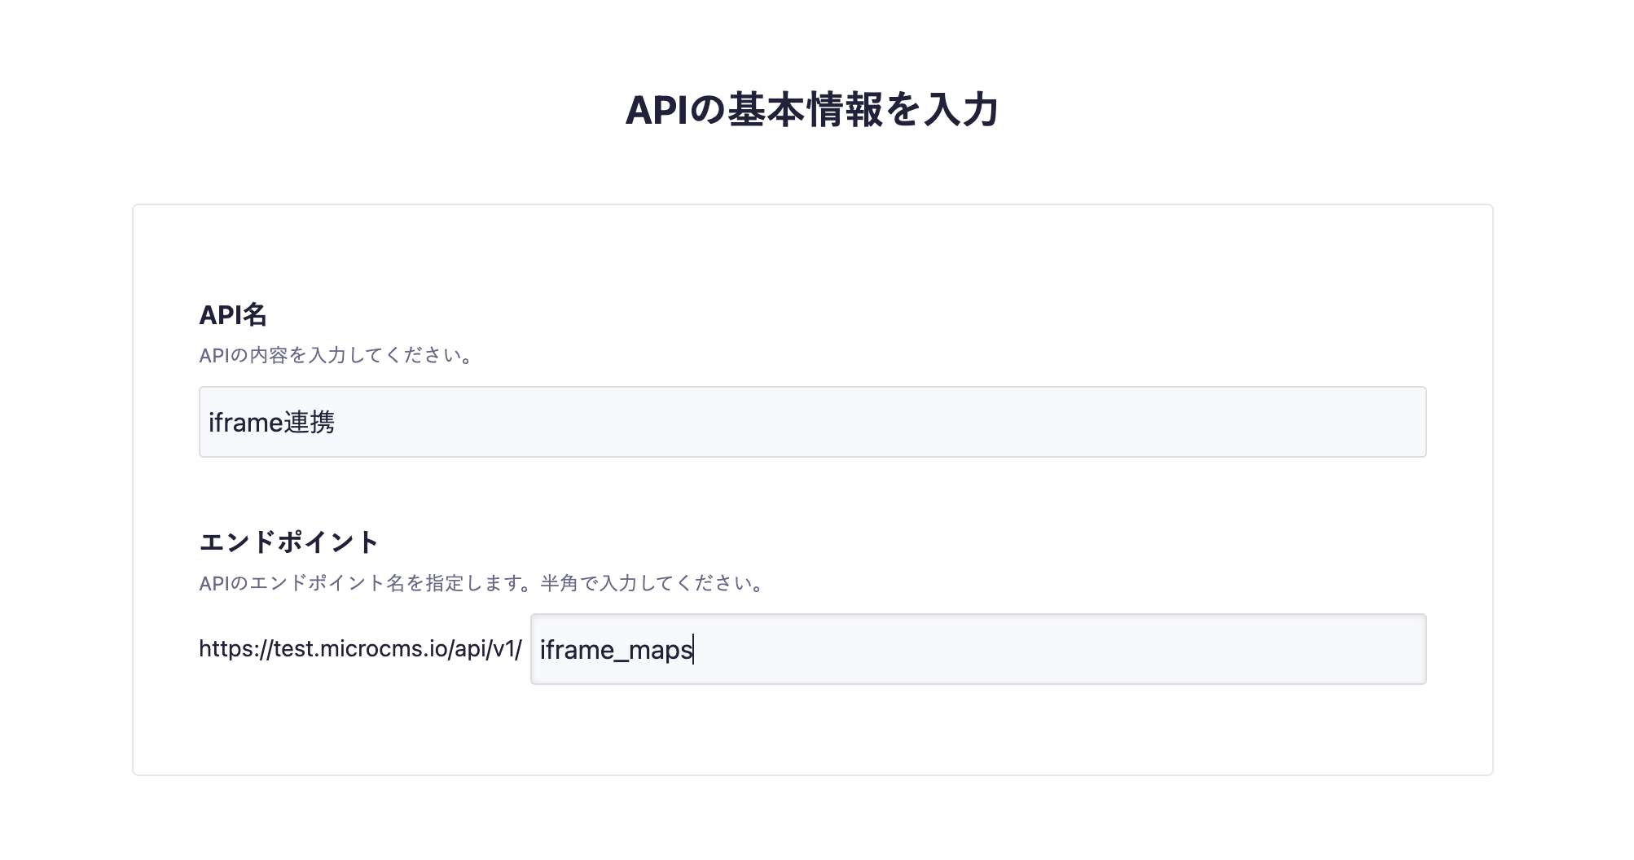Place cursor on iframe_maps text
This screenshot has height=860, width=1634.
coord(616,650)
